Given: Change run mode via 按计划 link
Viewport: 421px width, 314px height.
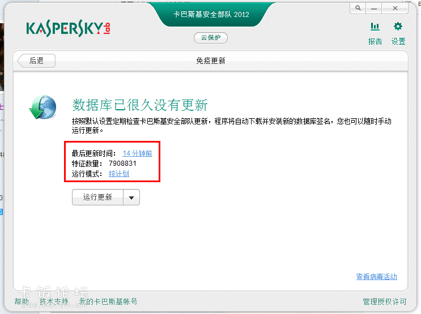Looking at the screenshot, I should [118, 174].
